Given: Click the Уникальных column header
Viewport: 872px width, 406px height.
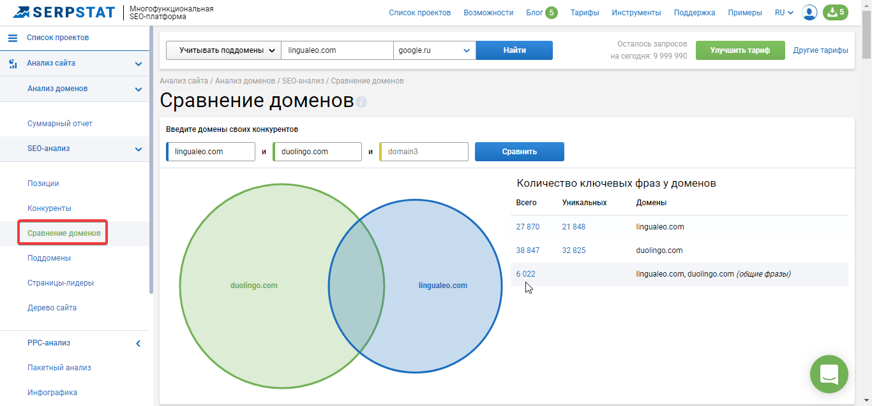Looking at the screenshot, I should click(x=584, y=203).
